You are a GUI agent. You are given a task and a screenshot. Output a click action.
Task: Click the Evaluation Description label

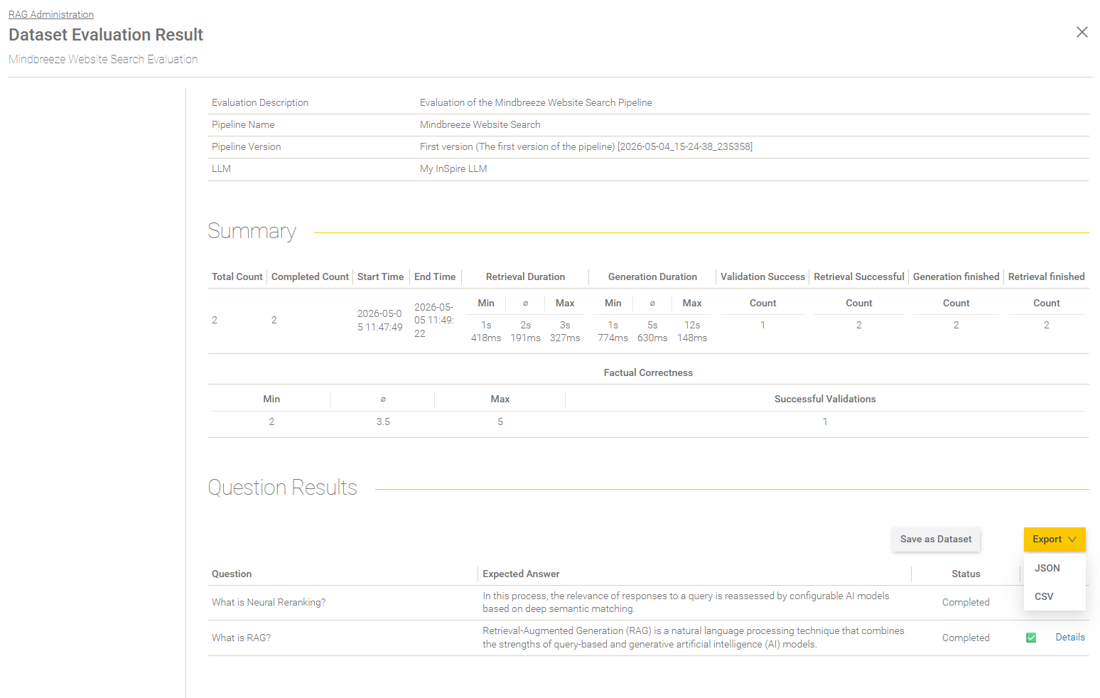260,102
